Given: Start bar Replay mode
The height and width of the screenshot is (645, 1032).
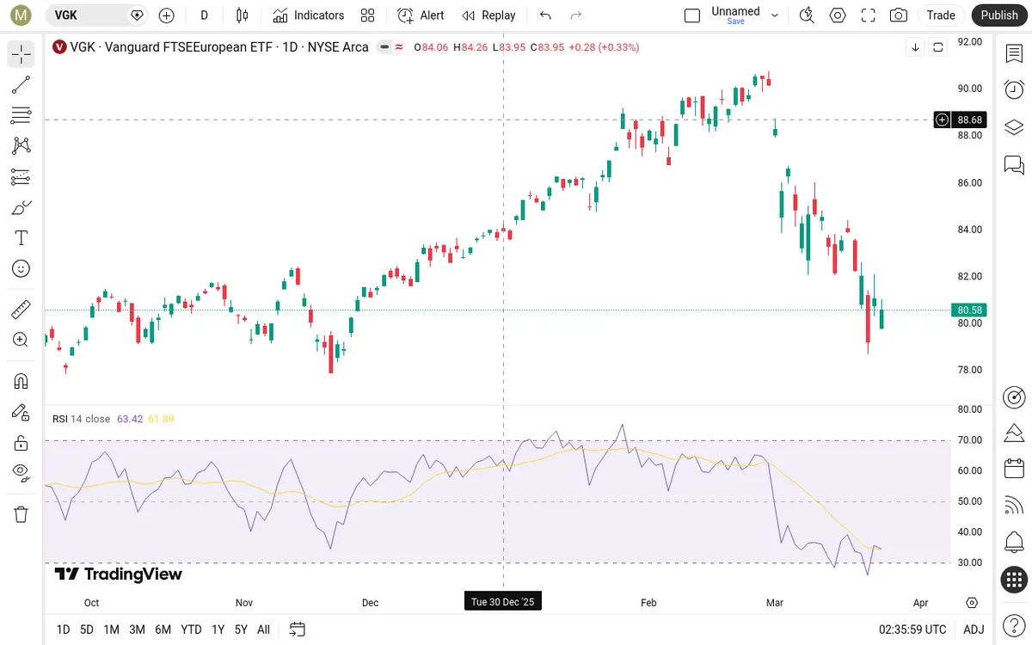Looking at the screenshot, I should [488, 15].
